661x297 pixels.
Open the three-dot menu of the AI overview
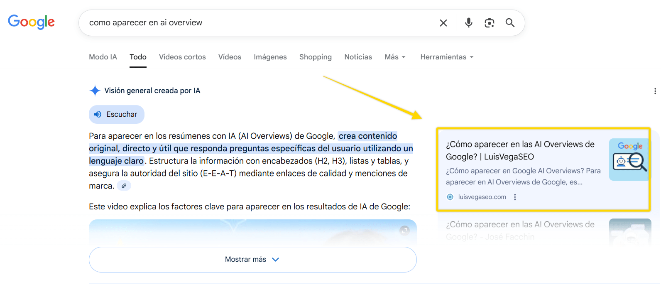tap(655, 91)
